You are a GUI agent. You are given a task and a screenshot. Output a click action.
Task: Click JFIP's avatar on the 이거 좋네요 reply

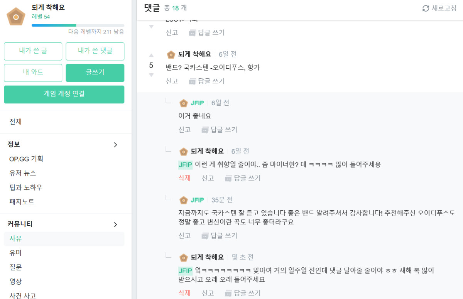tap(184, 103)
